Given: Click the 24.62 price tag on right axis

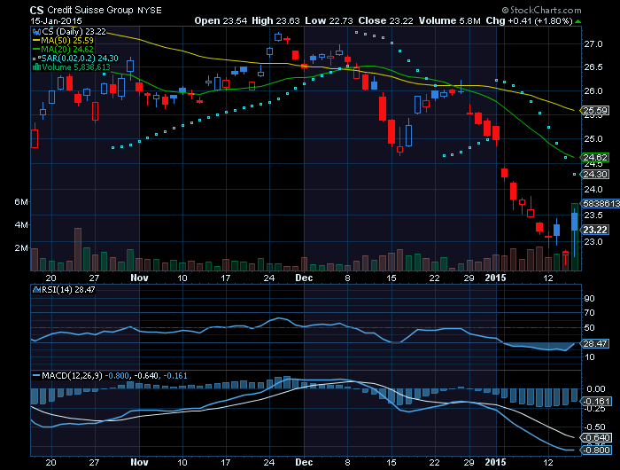Looking at the screenshot, I should tap(595, 157).
